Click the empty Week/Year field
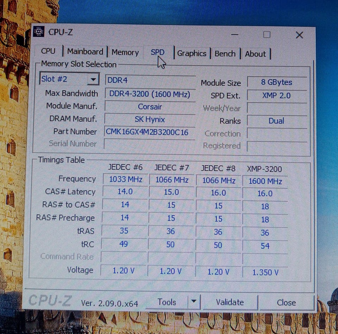Viewport: 338px width, 334px height. coord(277,108)
